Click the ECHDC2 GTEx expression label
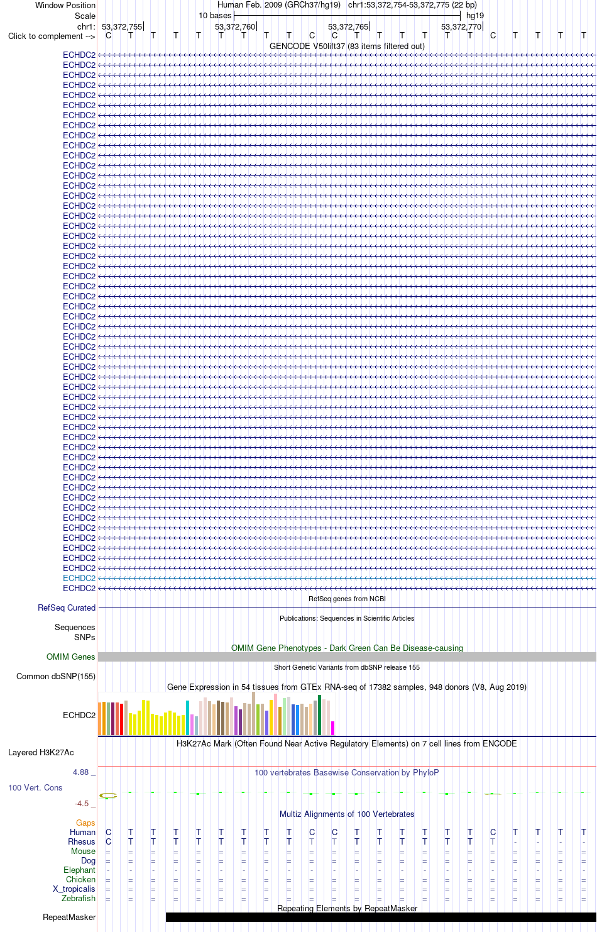 [x=79, y=715]
